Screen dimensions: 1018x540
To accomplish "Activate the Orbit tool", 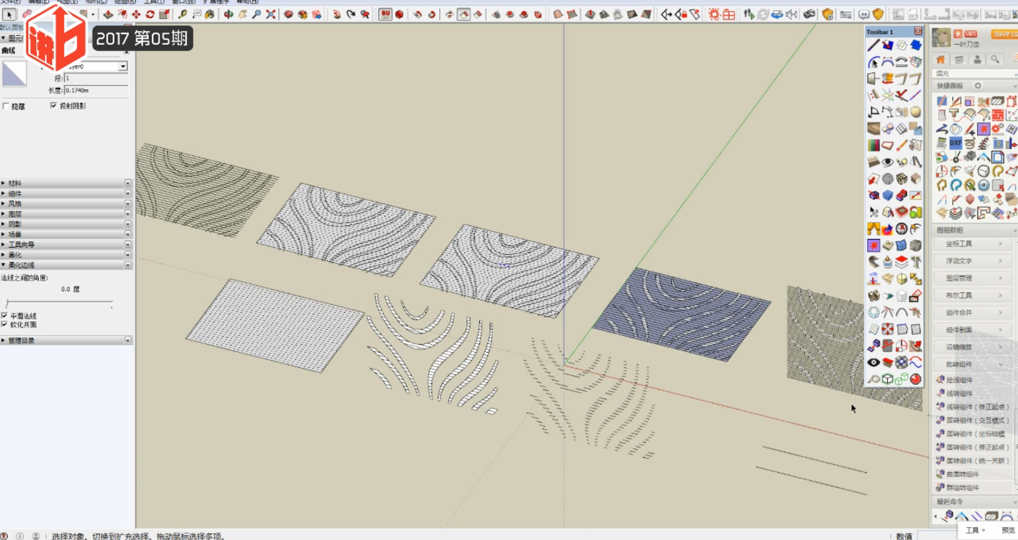I will click(x=228, y=14).
